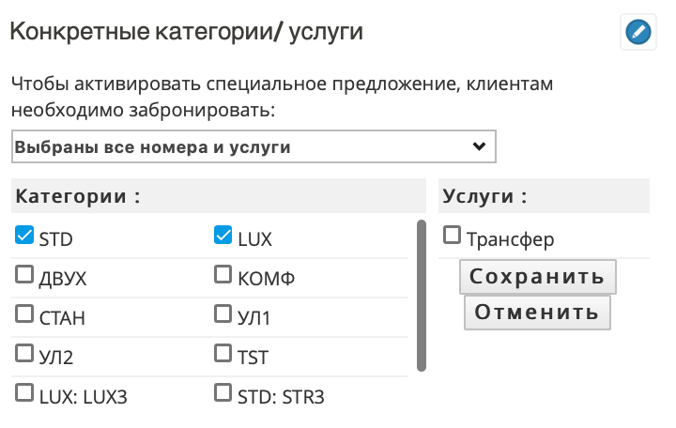Viewport: 676px width, 428px height.
Task: Click the 'Конкретные категории/ услуги' heading
Action: click(x=186, y=32)
